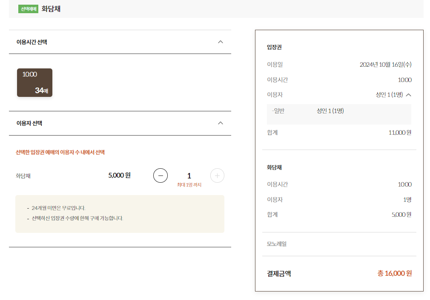Image resolution: width=430 pixels, height=300 pixels.
Task: Collapse the 이용자 선택 section
Action: pos(221,123)
